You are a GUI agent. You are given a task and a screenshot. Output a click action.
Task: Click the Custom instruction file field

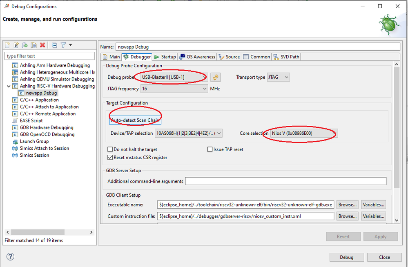click(245, 216)
